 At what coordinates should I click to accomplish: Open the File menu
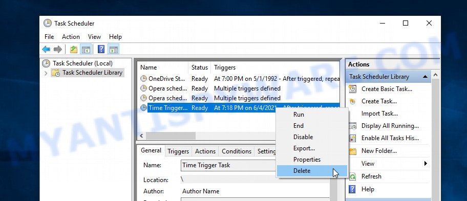[49, 37]
